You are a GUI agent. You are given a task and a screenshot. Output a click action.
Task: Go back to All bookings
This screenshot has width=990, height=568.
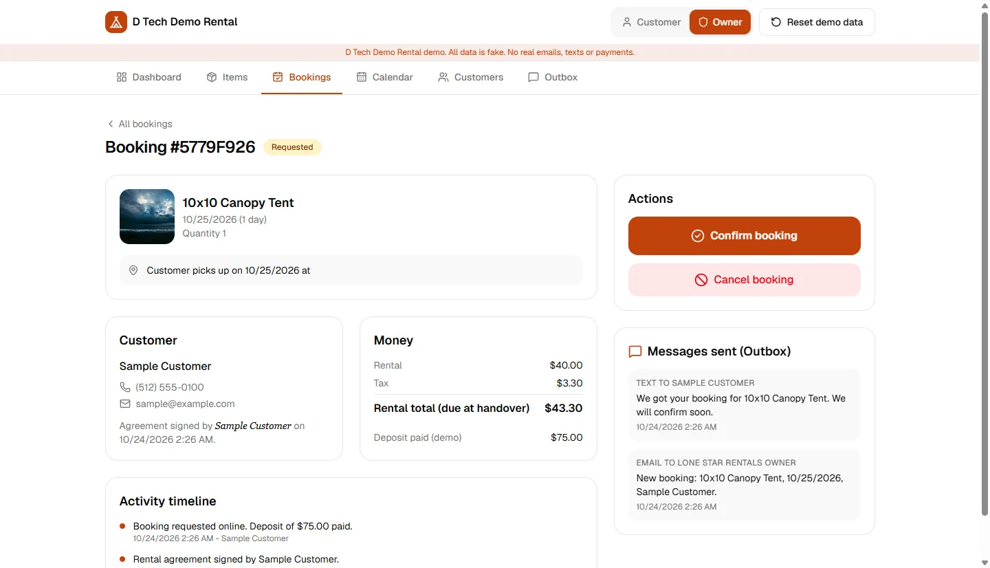click(x=139, y=124)
